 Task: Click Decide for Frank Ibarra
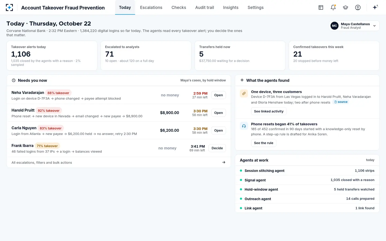pos(217,148)
